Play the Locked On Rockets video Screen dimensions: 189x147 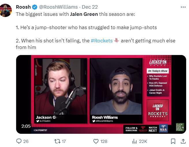(x=101, y=94)
